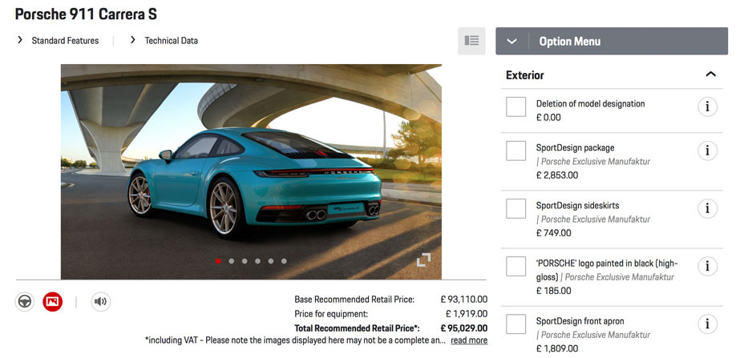Open the list summary view icon
Screen dimensions: 748x358
point(471,41)
